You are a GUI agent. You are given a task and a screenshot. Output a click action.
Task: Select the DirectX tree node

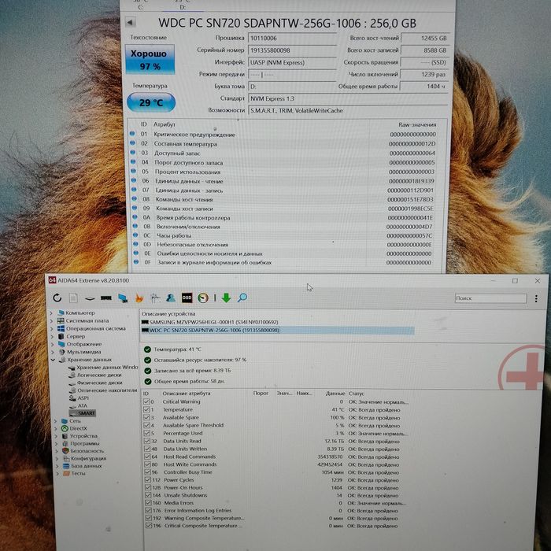pyautogui.click(x=78, y=428)
